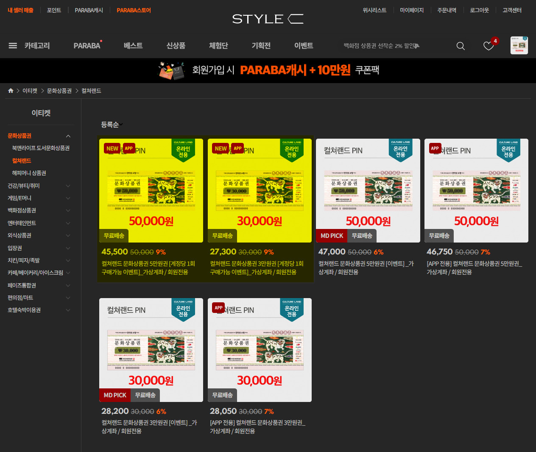Expand the 엔터테인먼트 category
The height and width of the screenshot is (452, 536).
pos(68,223)
